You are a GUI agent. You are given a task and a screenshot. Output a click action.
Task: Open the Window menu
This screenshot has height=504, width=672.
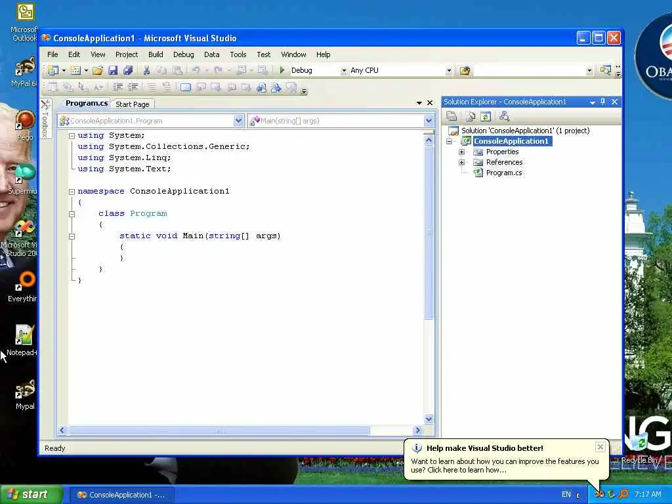293,54
